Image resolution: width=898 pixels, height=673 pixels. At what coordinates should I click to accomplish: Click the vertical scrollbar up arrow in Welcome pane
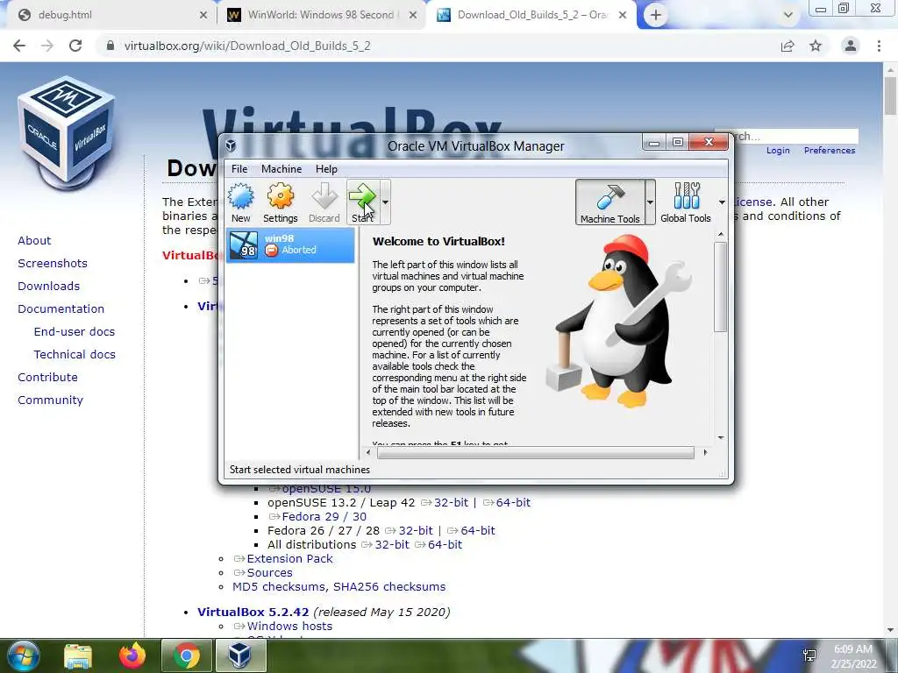[x=721, y=235]
